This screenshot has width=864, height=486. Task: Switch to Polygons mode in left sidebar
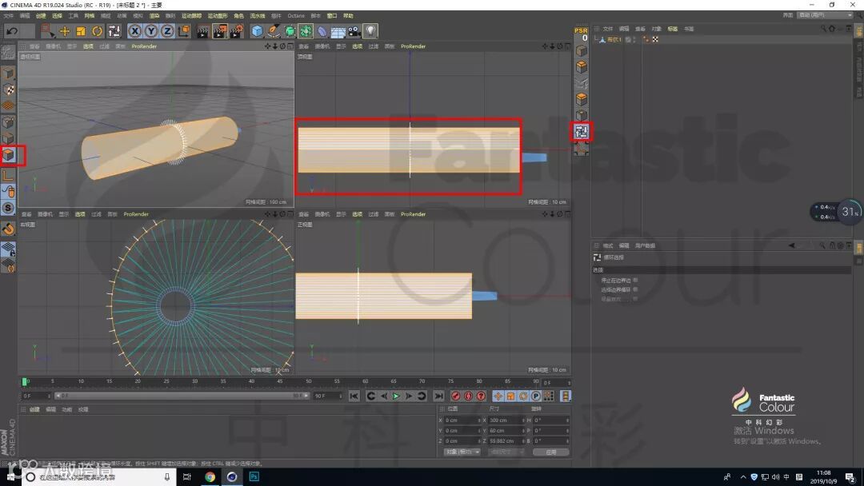pyautogui.click(x=8, y=154)
